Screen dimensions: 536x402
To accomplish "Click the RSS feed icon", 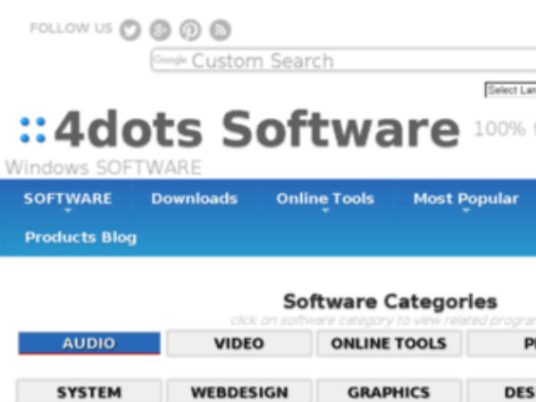I will pos(220,29).
